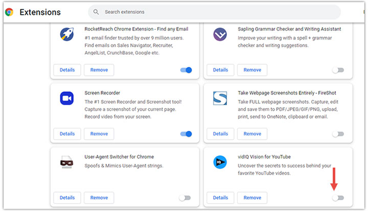Image resolution: width=368 pixels, height=211 pixels.
Task: Remove vidIQ Vision for YouTube
Action: [252, 198]
